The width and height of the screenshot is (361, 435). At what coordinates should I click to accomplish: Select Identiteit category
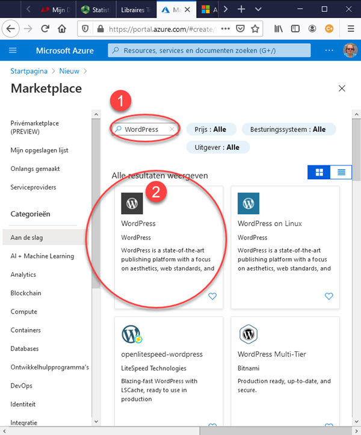23,404
